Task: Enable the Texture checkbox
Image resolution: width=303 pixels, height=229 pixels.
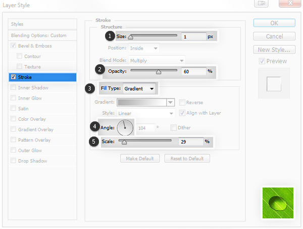Action: click(x=19, y=67)
